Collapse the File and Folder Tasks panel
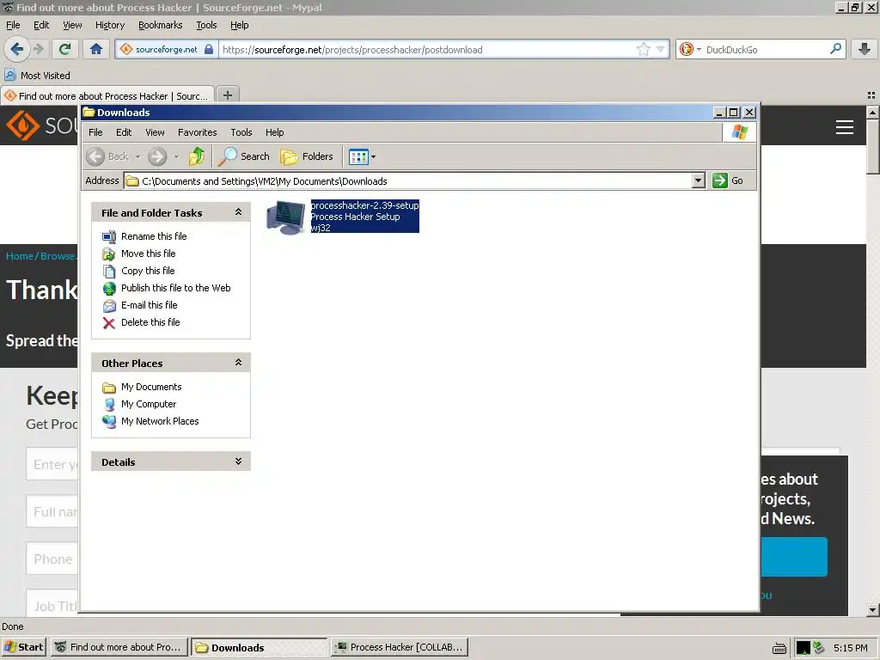 [238, 212]
